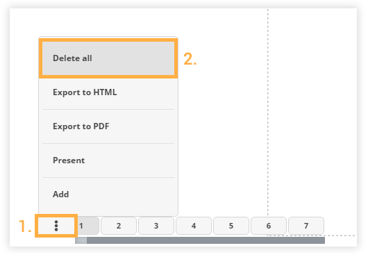Navigate to slide 6
Viewport: 368px width, 257px height.
269,226
